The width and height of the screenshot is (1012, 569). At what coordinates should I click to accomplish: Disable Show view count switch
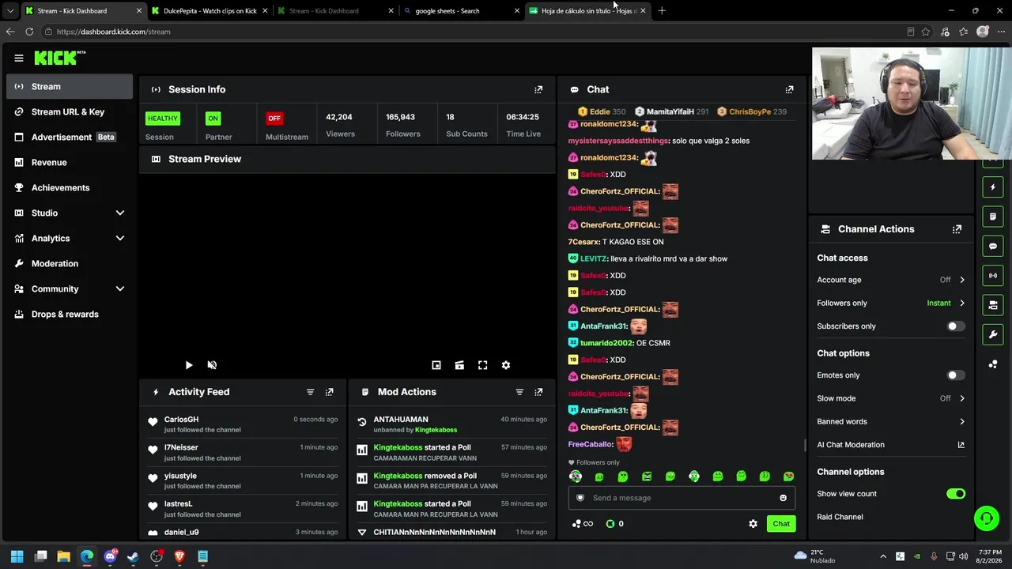[956, 494]
